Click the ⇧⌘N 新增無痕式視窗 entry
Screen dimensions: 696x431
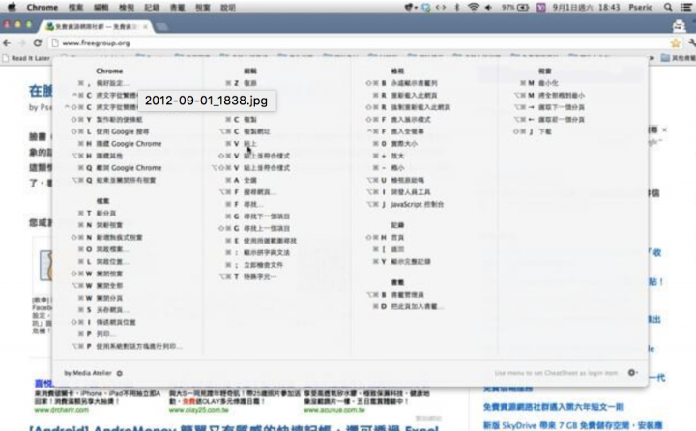click(106, 237)
